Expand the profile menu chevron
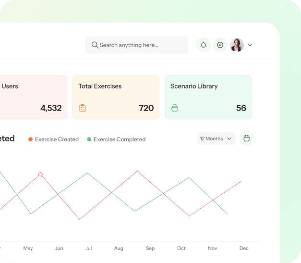 coord(250,45)
